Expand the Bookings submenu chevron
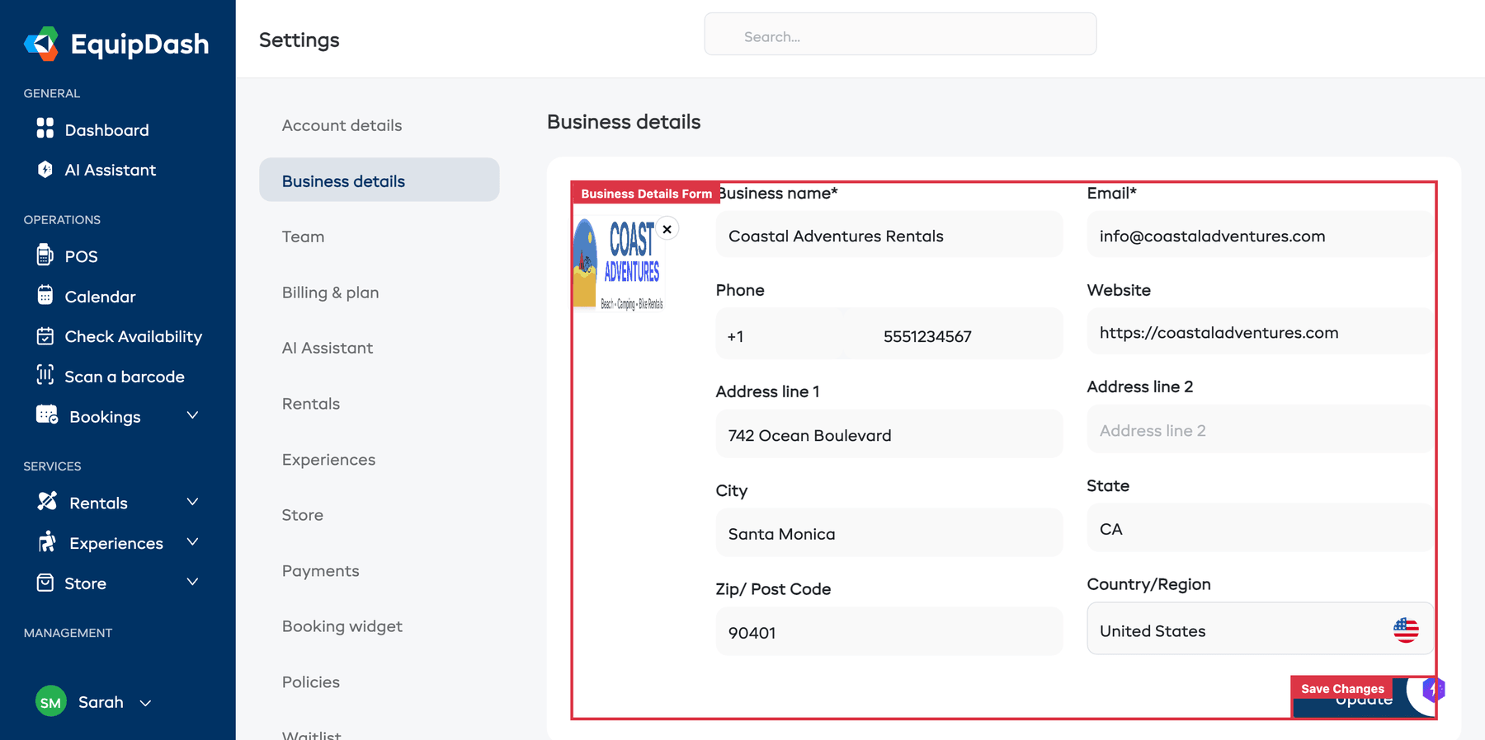This screenshot has width=1485, height=740. 192,415
